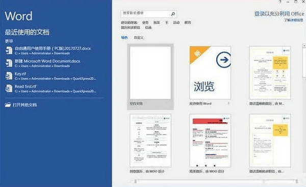Open the 了解详细信息 link
Image resolution: width=306 pixels, height=187 pixels.
tap(294, 20)
